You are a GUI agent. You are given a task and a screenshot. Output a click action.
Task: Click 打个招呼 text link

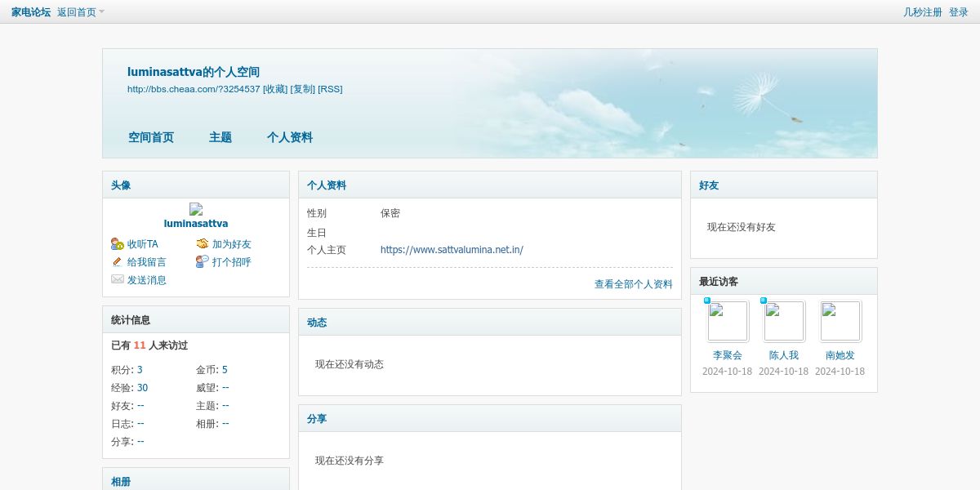[x=232, y=262]
